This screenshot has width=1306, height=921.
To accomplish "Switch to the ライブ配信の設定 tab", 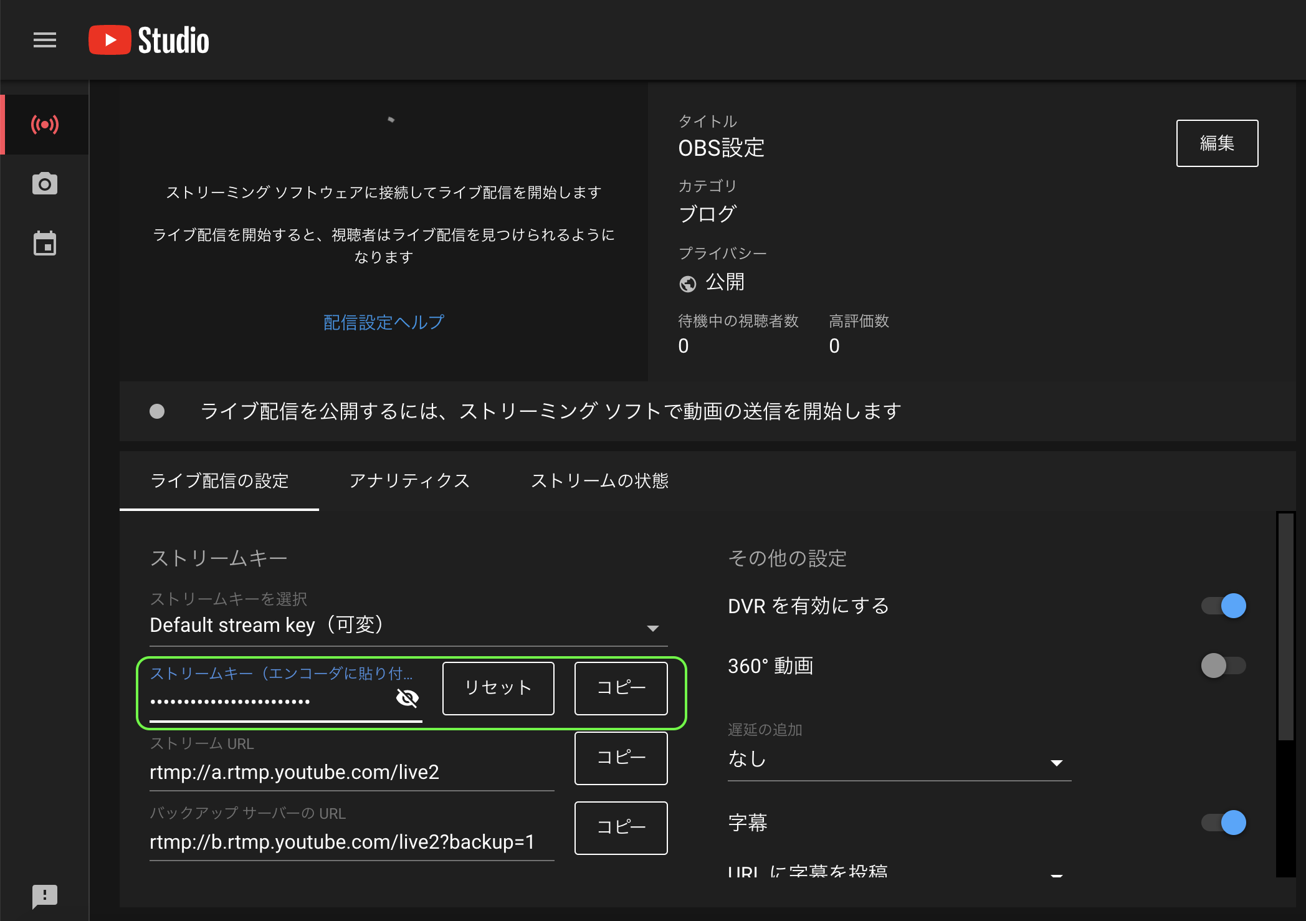I will (x=219, y=480).
